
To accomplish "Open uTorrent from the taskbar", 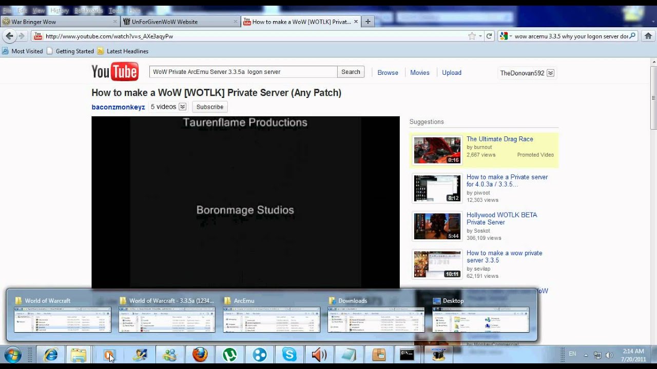I will (x=229, y=355).
